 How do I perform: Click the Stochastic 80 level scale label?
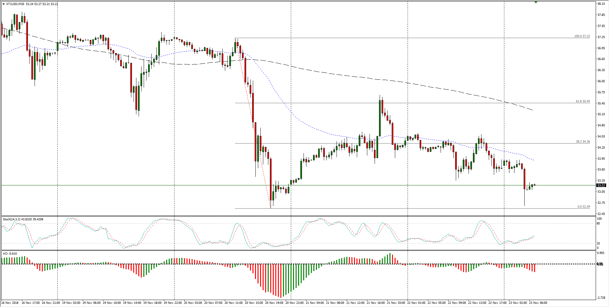pos(598,224)
